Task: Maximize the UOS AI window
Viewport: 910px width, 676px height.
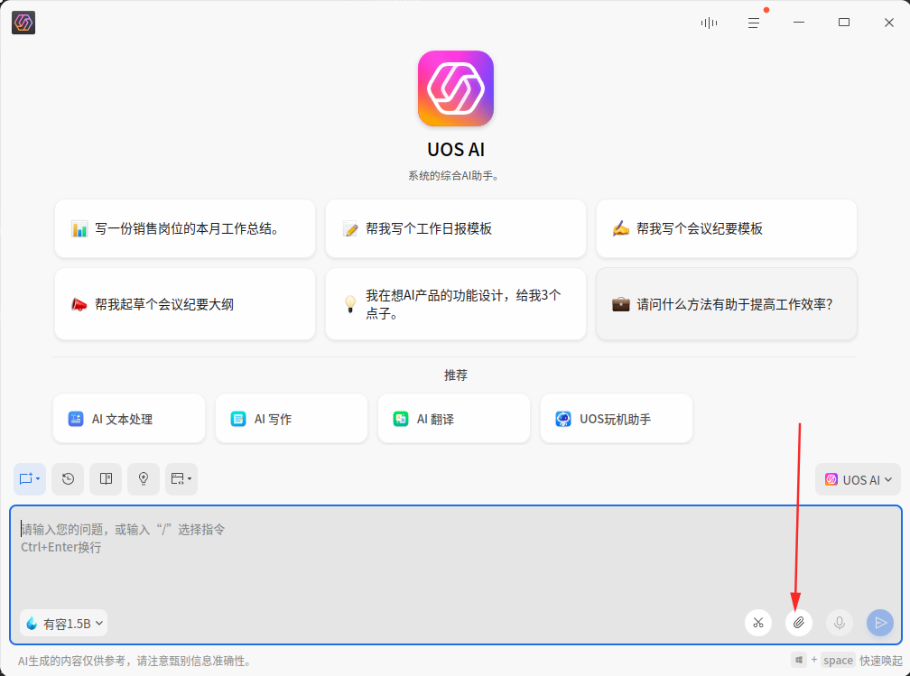Action: [844, 23]
